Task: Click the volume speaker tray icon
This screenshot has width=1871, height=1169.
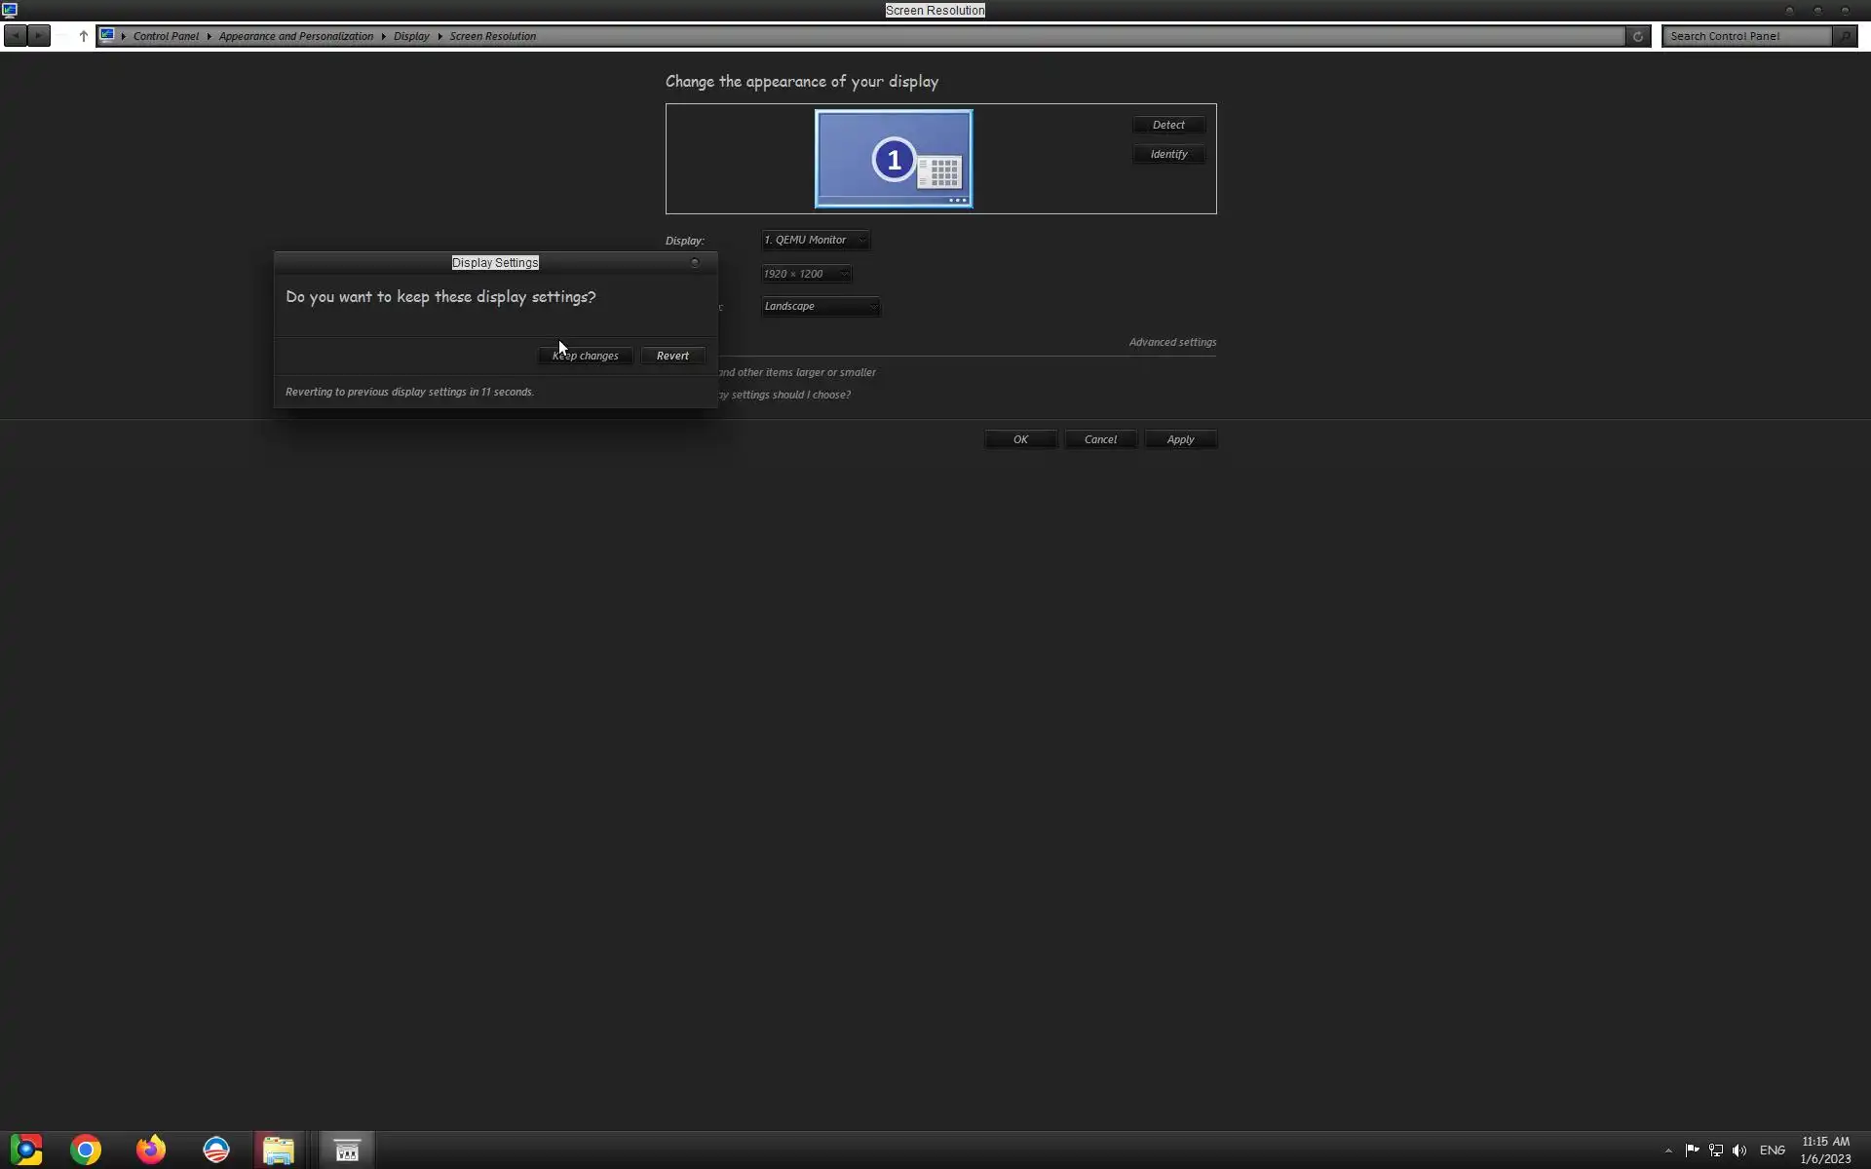Action: (x=1739, y=1150)
